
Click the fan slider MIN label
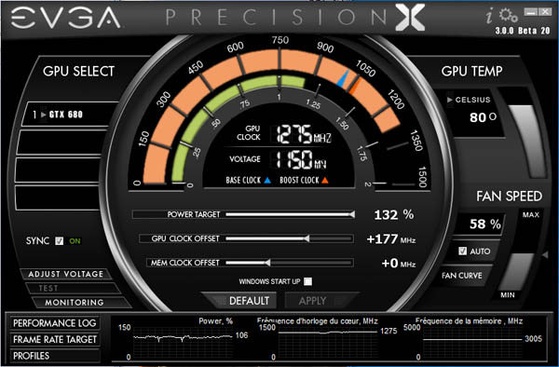click(508, 295)
